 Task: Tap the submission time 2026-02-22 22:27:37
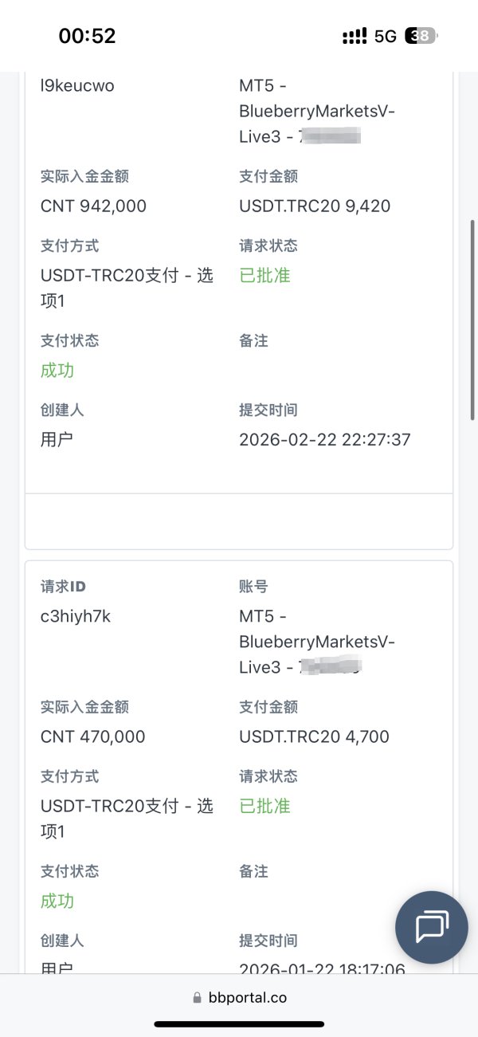point(324,439)
